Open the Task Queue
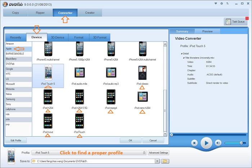 click(235, 22)
